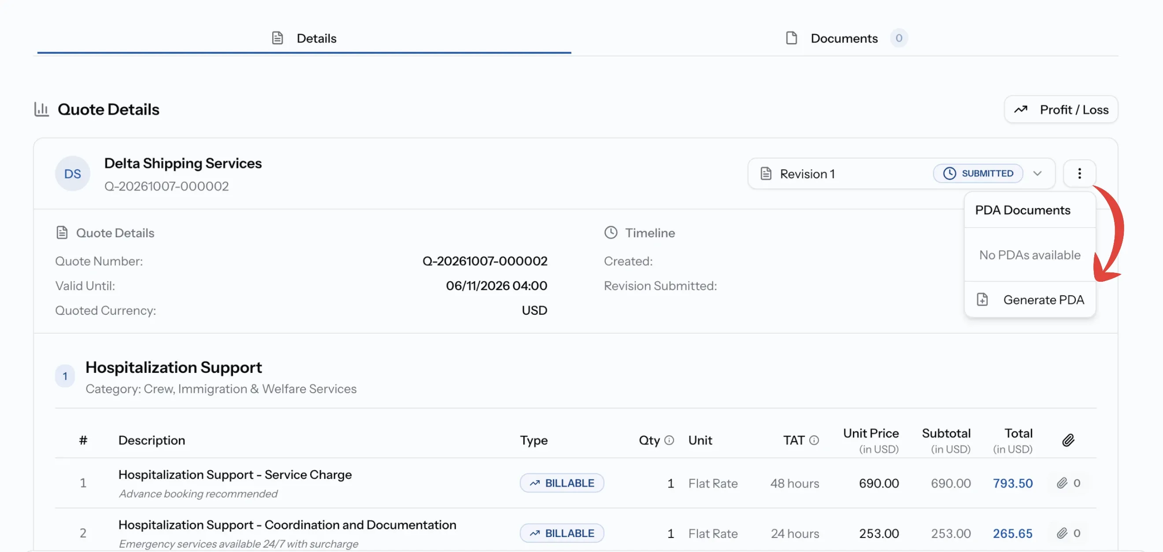
Task: Click the attachments paperclip column header
Action: (1068, 440)
